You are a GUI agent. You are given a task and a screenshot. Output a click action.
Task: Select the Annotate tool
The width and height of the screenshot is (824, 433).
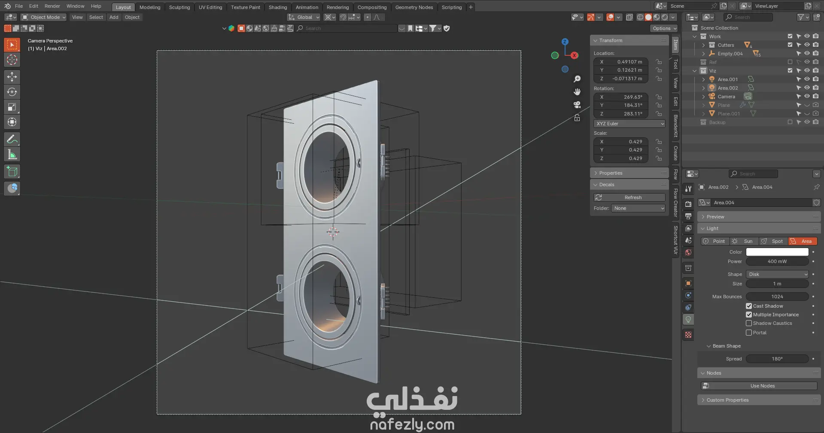pos(12,139)
